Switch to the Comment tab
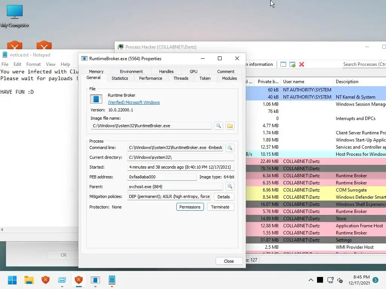 click(226, 71)
